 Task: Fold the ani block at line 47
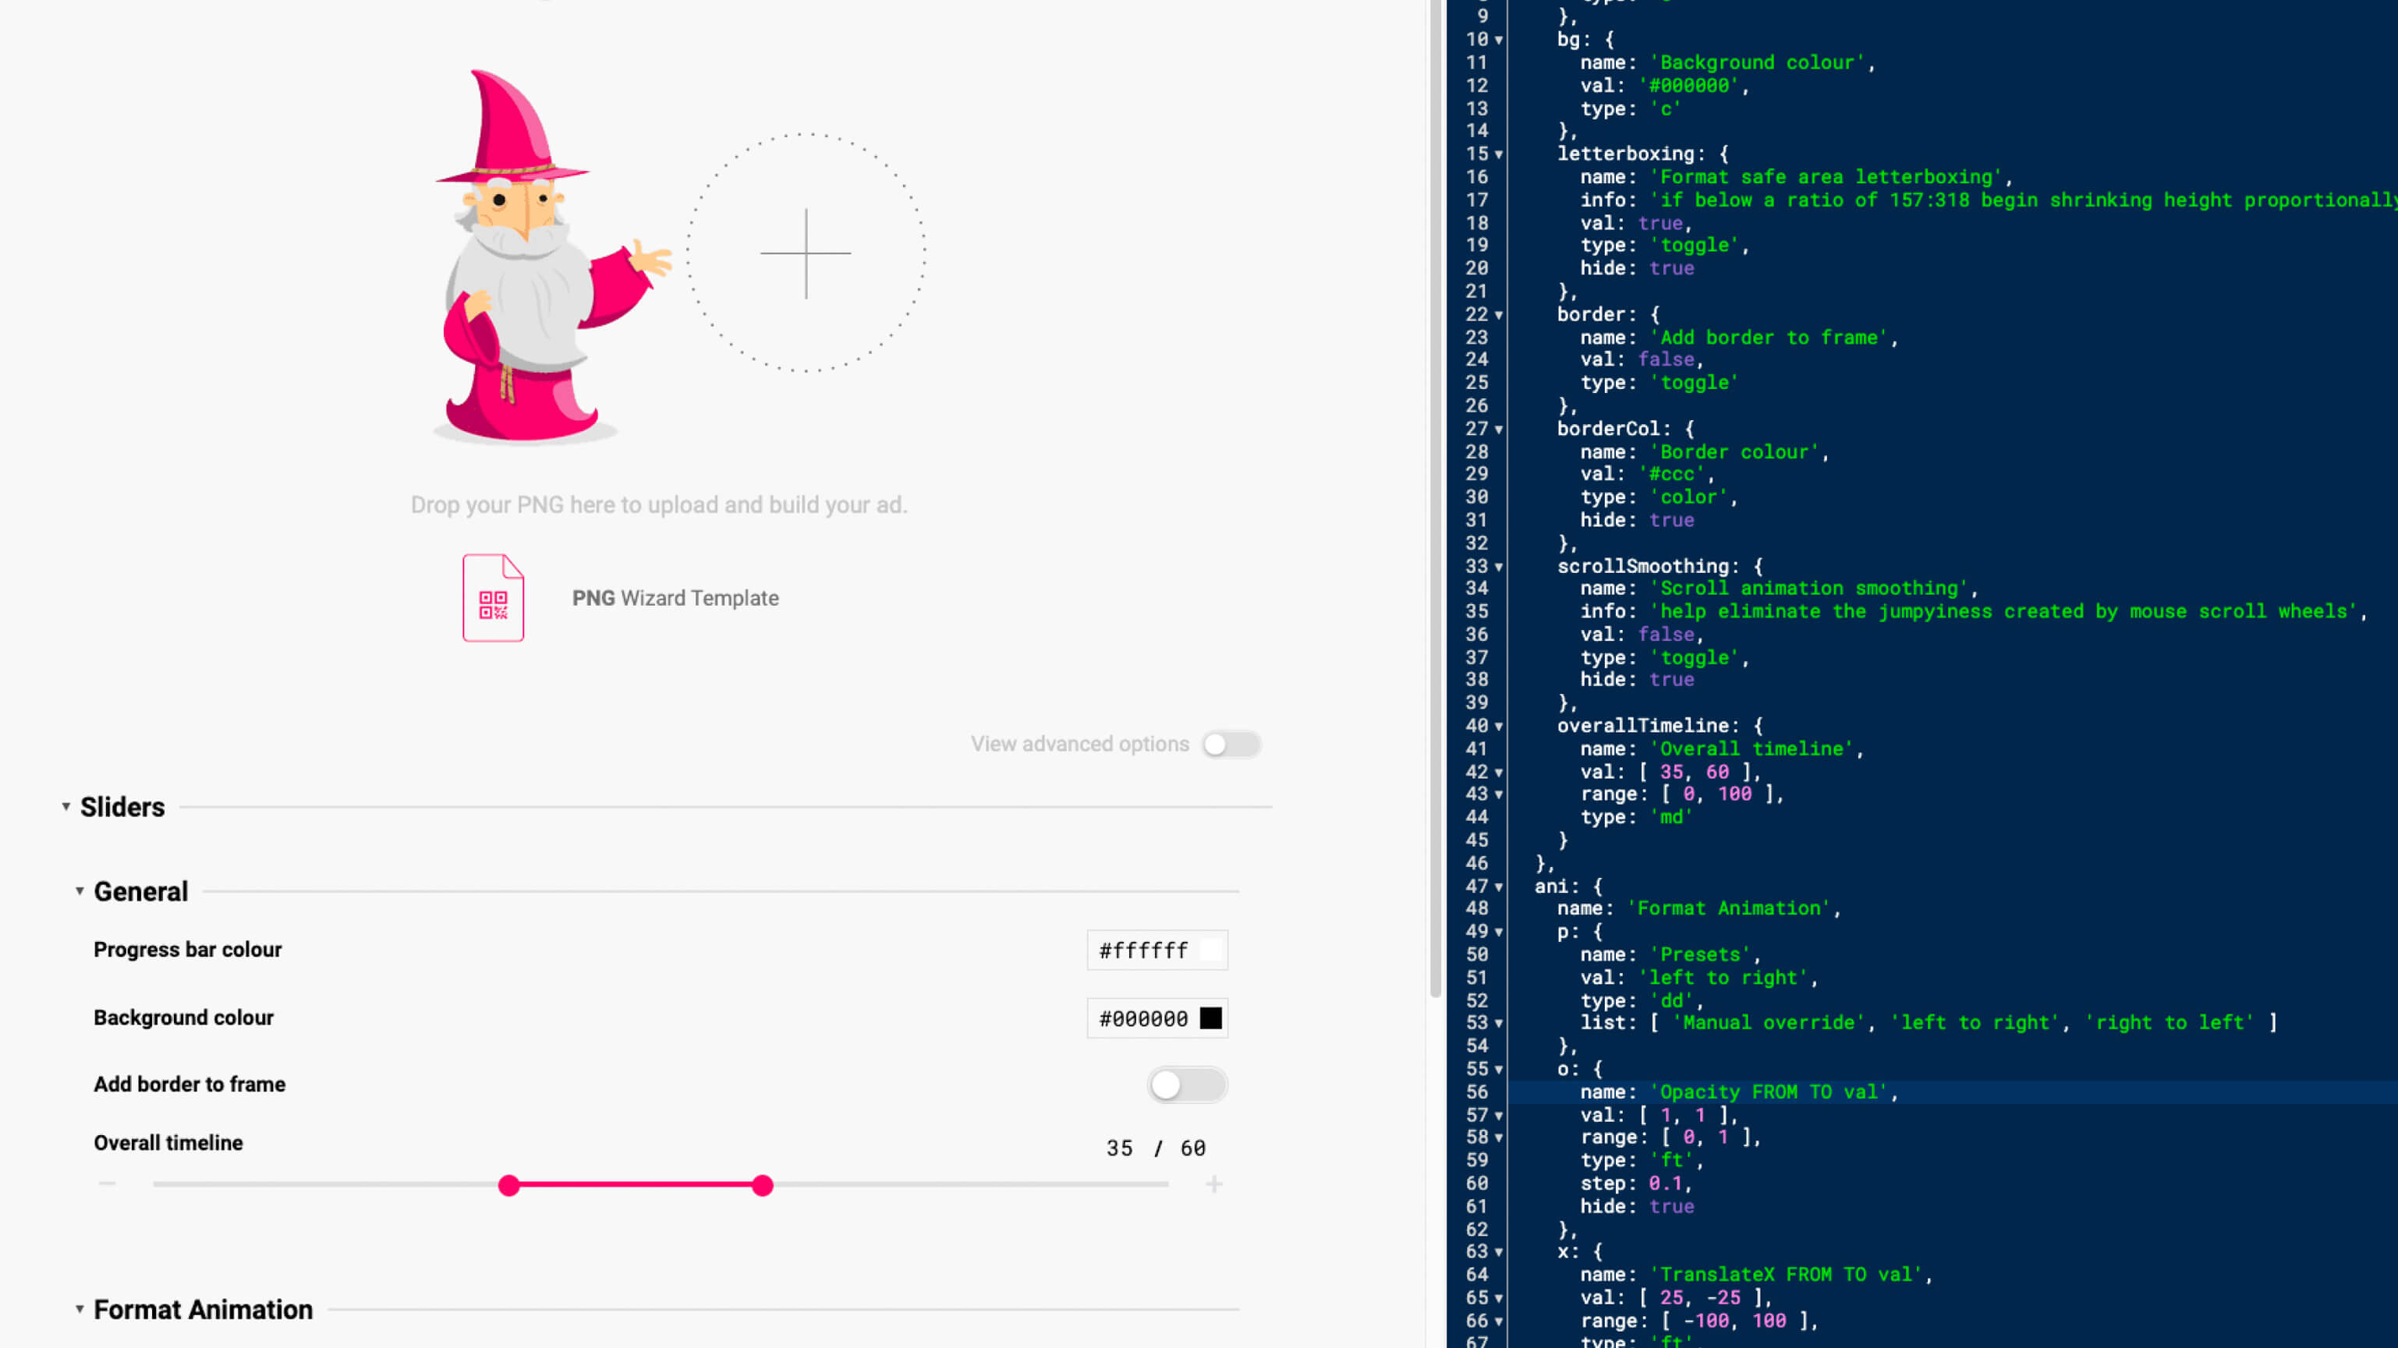tap(1499, 887)
